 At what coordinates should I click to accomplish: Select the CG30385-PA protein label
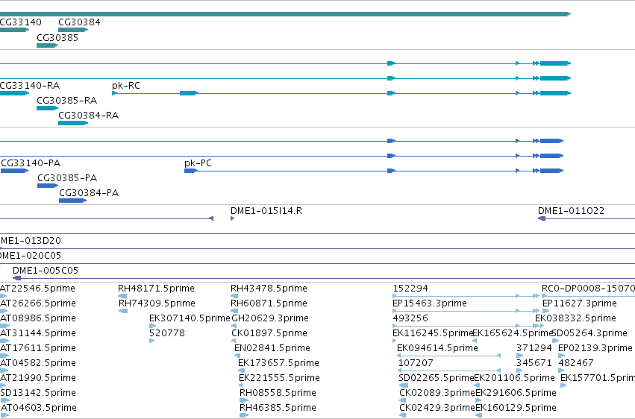coord(67,178)
